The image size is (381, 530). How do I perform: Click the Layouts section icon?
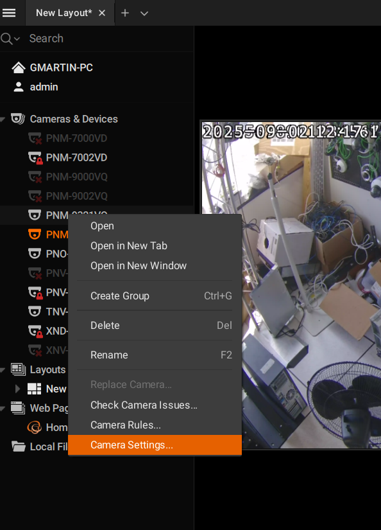18,369
